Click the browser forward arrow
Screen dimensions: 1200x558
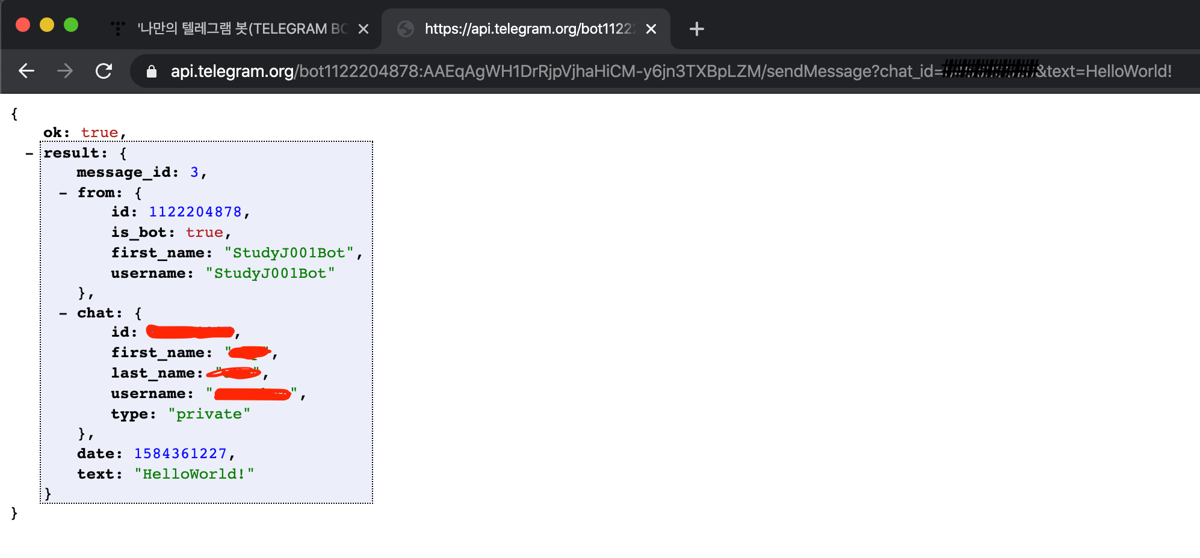pyautogui.click(x=65, y=71)
